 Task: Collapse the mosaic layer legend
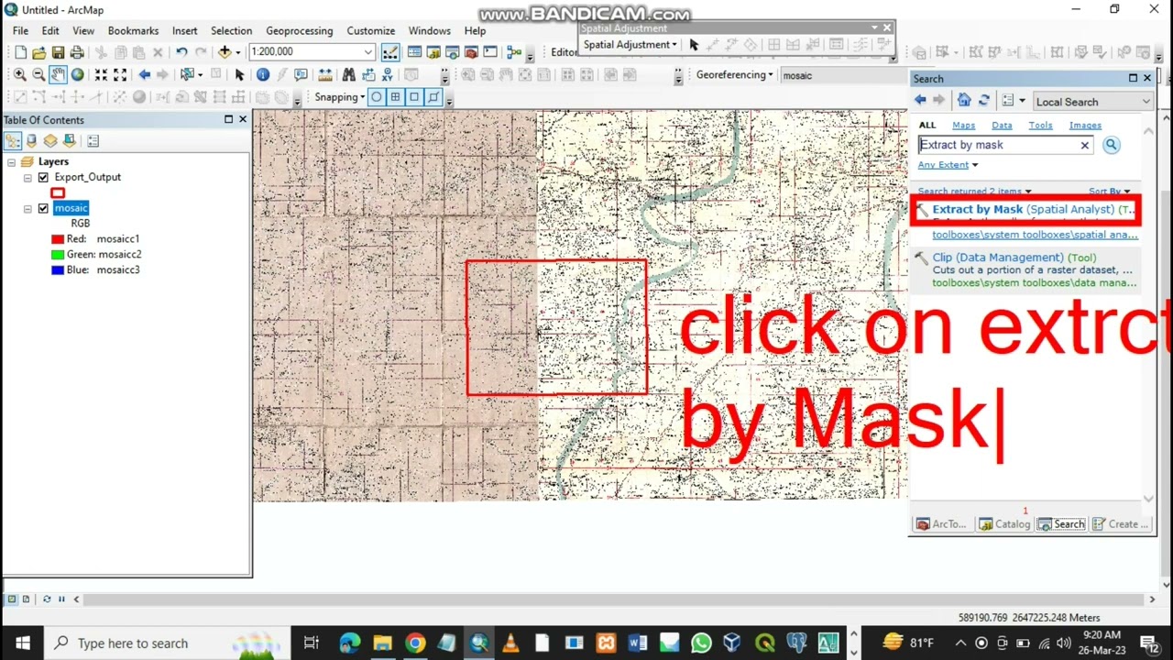(x=27, y=209)
